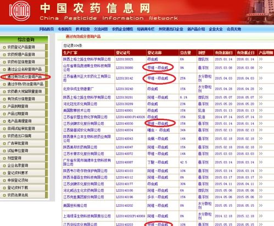
Task: Open company link 河北冠龙农化有限公司
Action: (x=80, y=104)
